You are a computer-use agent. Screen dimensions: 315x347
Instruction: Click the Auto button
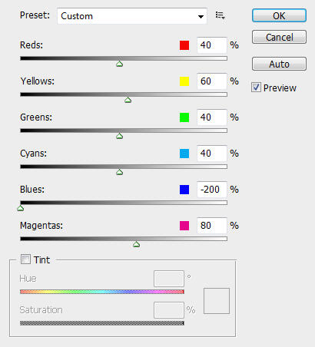(279, 64)
